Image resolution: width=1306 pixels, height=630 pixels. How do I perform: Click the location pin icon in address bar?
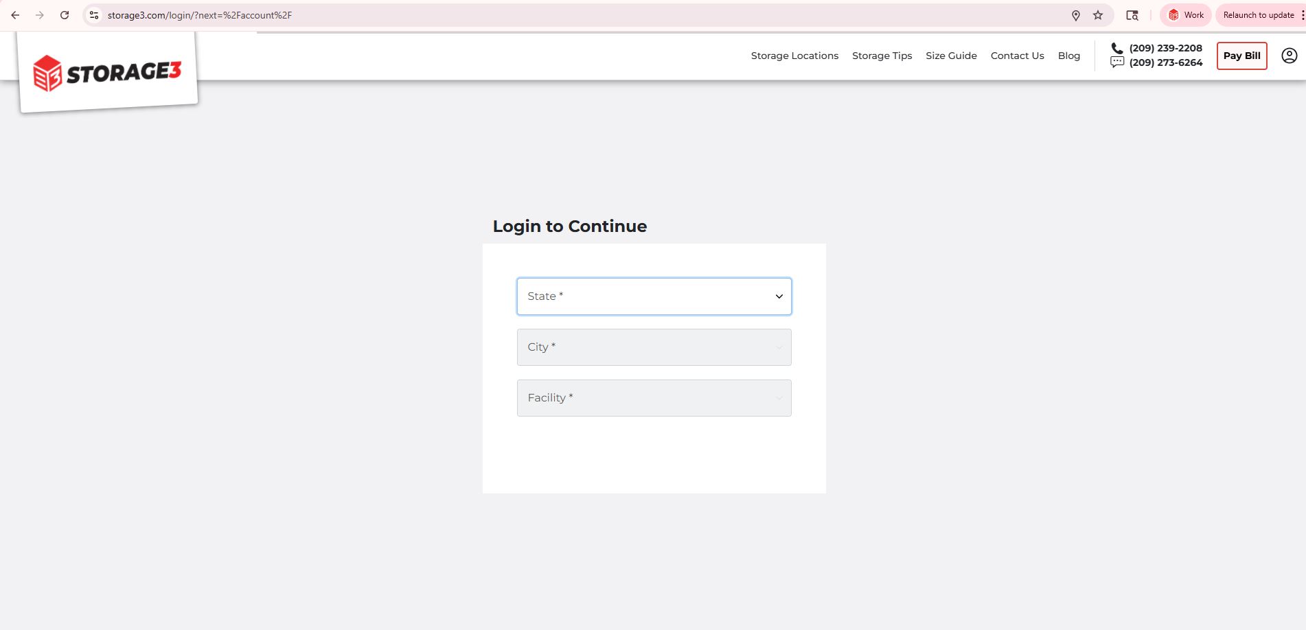pyautogui.click(x=1076, y=15)
